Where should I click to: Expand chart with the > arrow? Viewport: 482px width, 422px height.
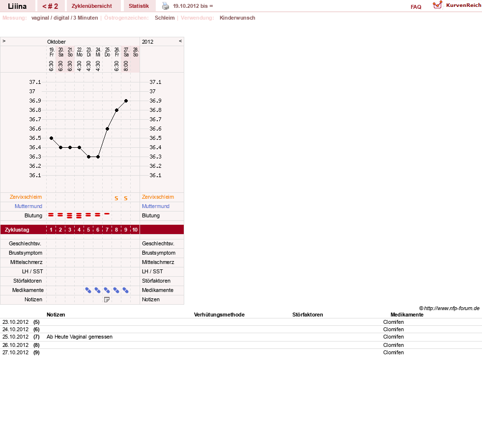coord(4,41)
